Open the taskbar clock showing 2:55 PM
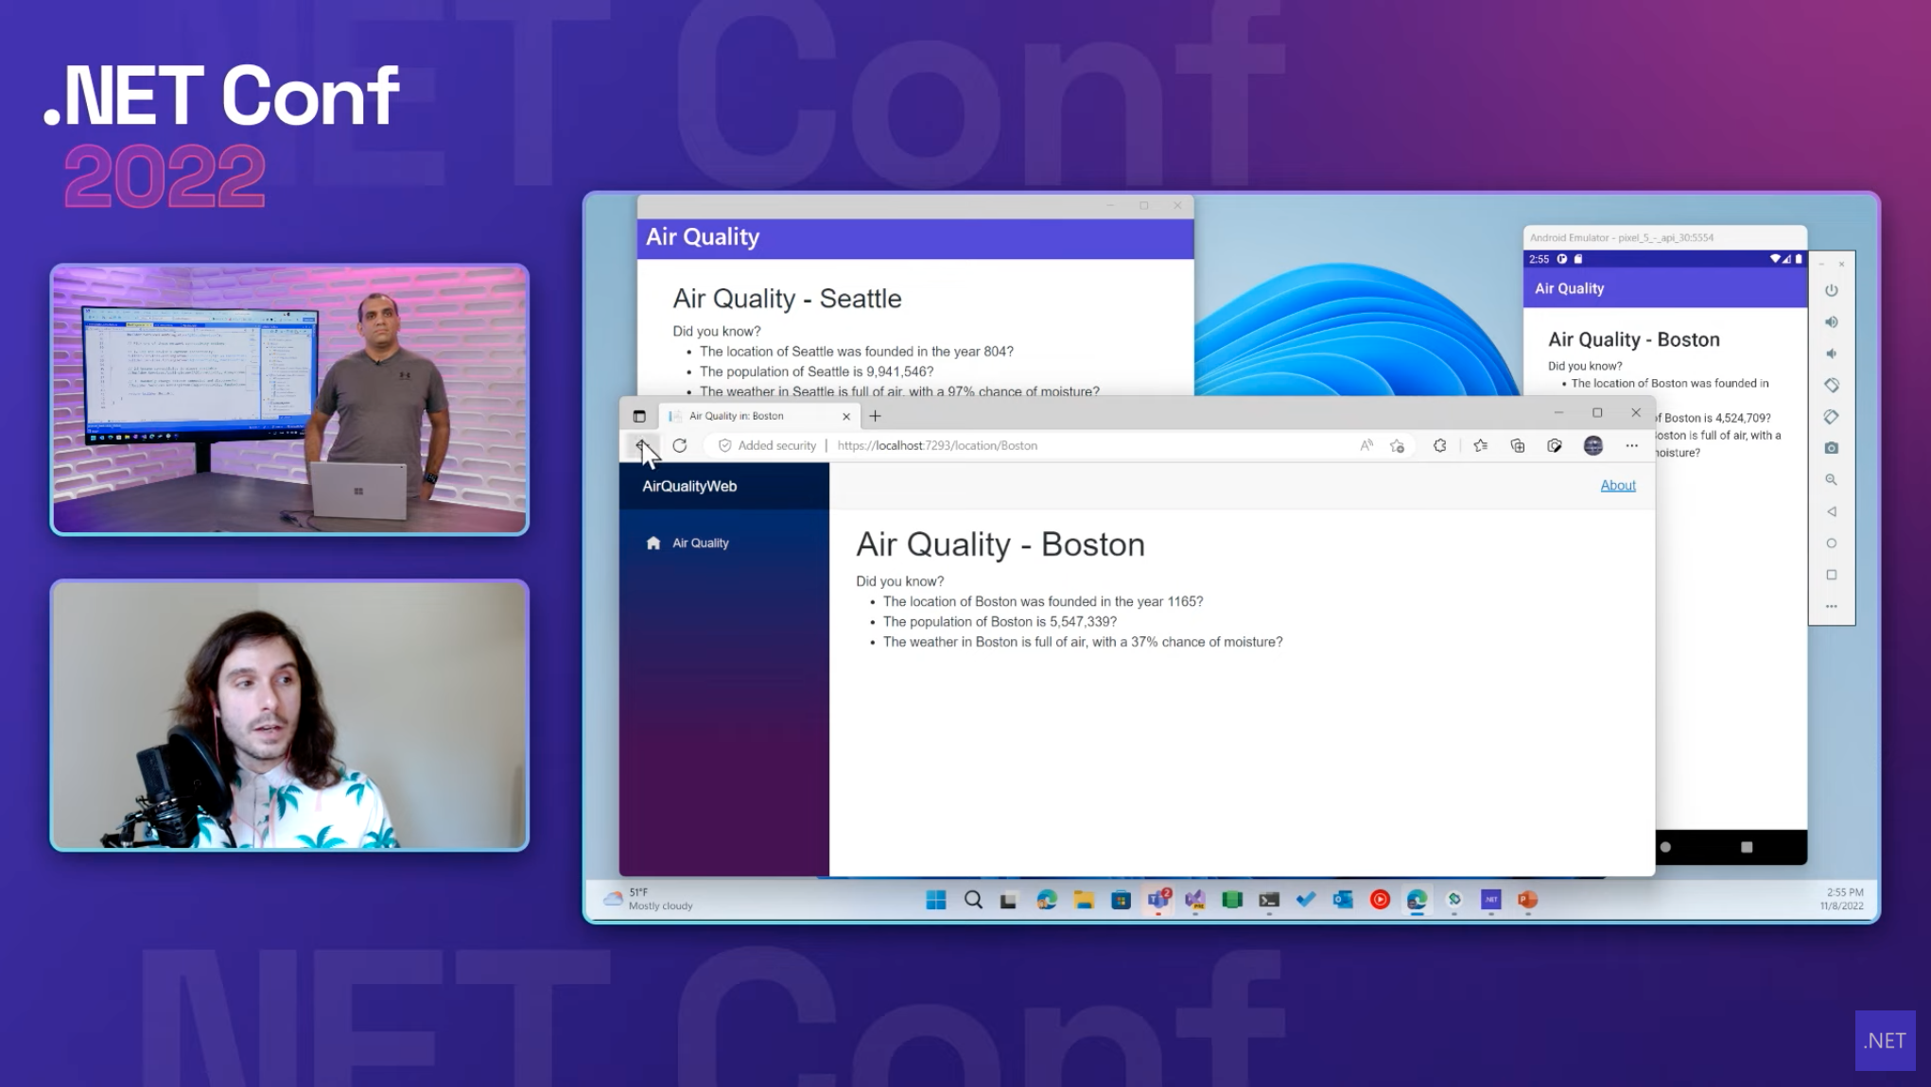 pyautogui.click(x=1842, y=899)
